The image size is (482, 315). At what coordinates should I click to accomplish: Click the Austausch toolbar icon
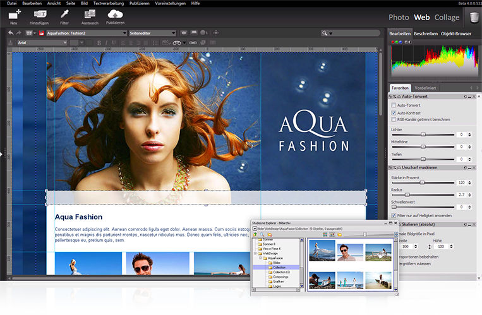tap(90, 14)
